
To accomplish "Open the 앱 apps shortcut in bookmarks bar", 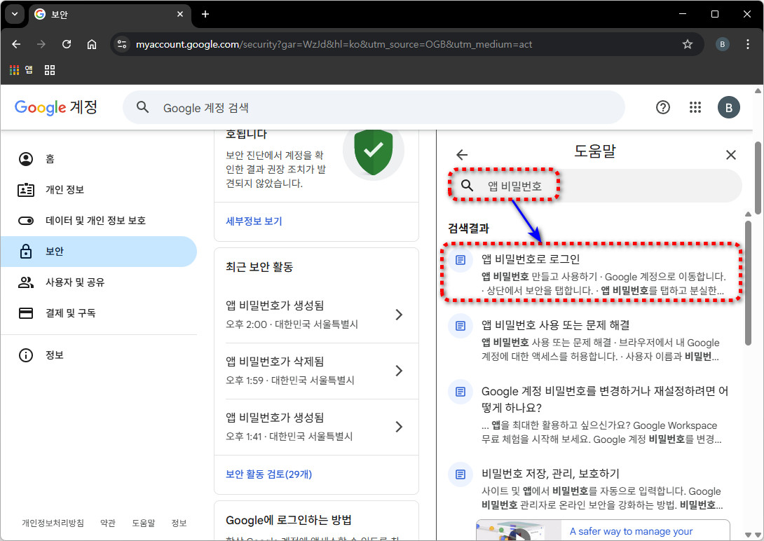I will (22, 70).
